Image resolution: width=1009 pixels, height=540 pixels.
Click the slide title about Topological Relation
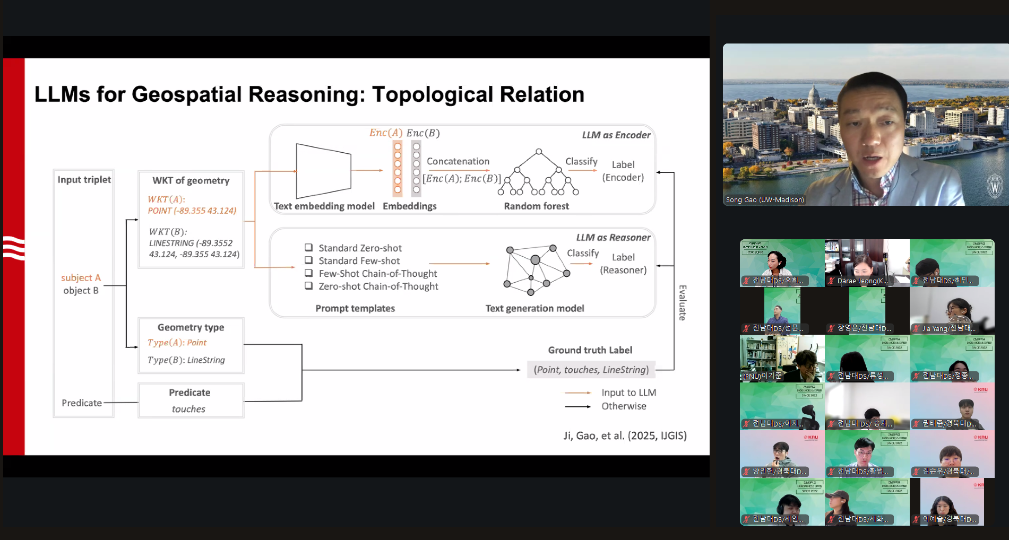[309, 94]
